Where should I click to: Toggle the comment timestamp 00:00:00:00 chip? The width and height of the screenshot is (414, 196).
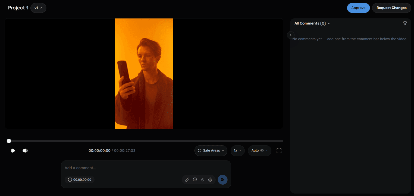[80, 180]
